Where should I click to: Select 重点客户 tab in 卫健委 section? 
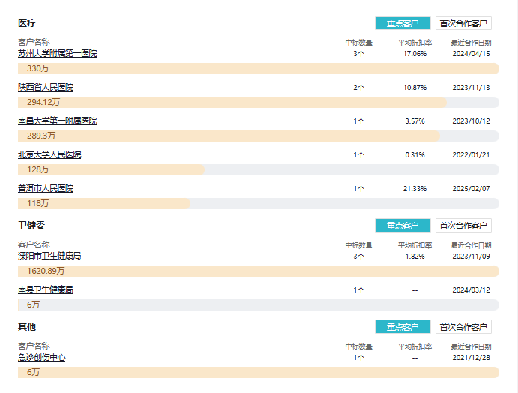[x=403, y=226]
